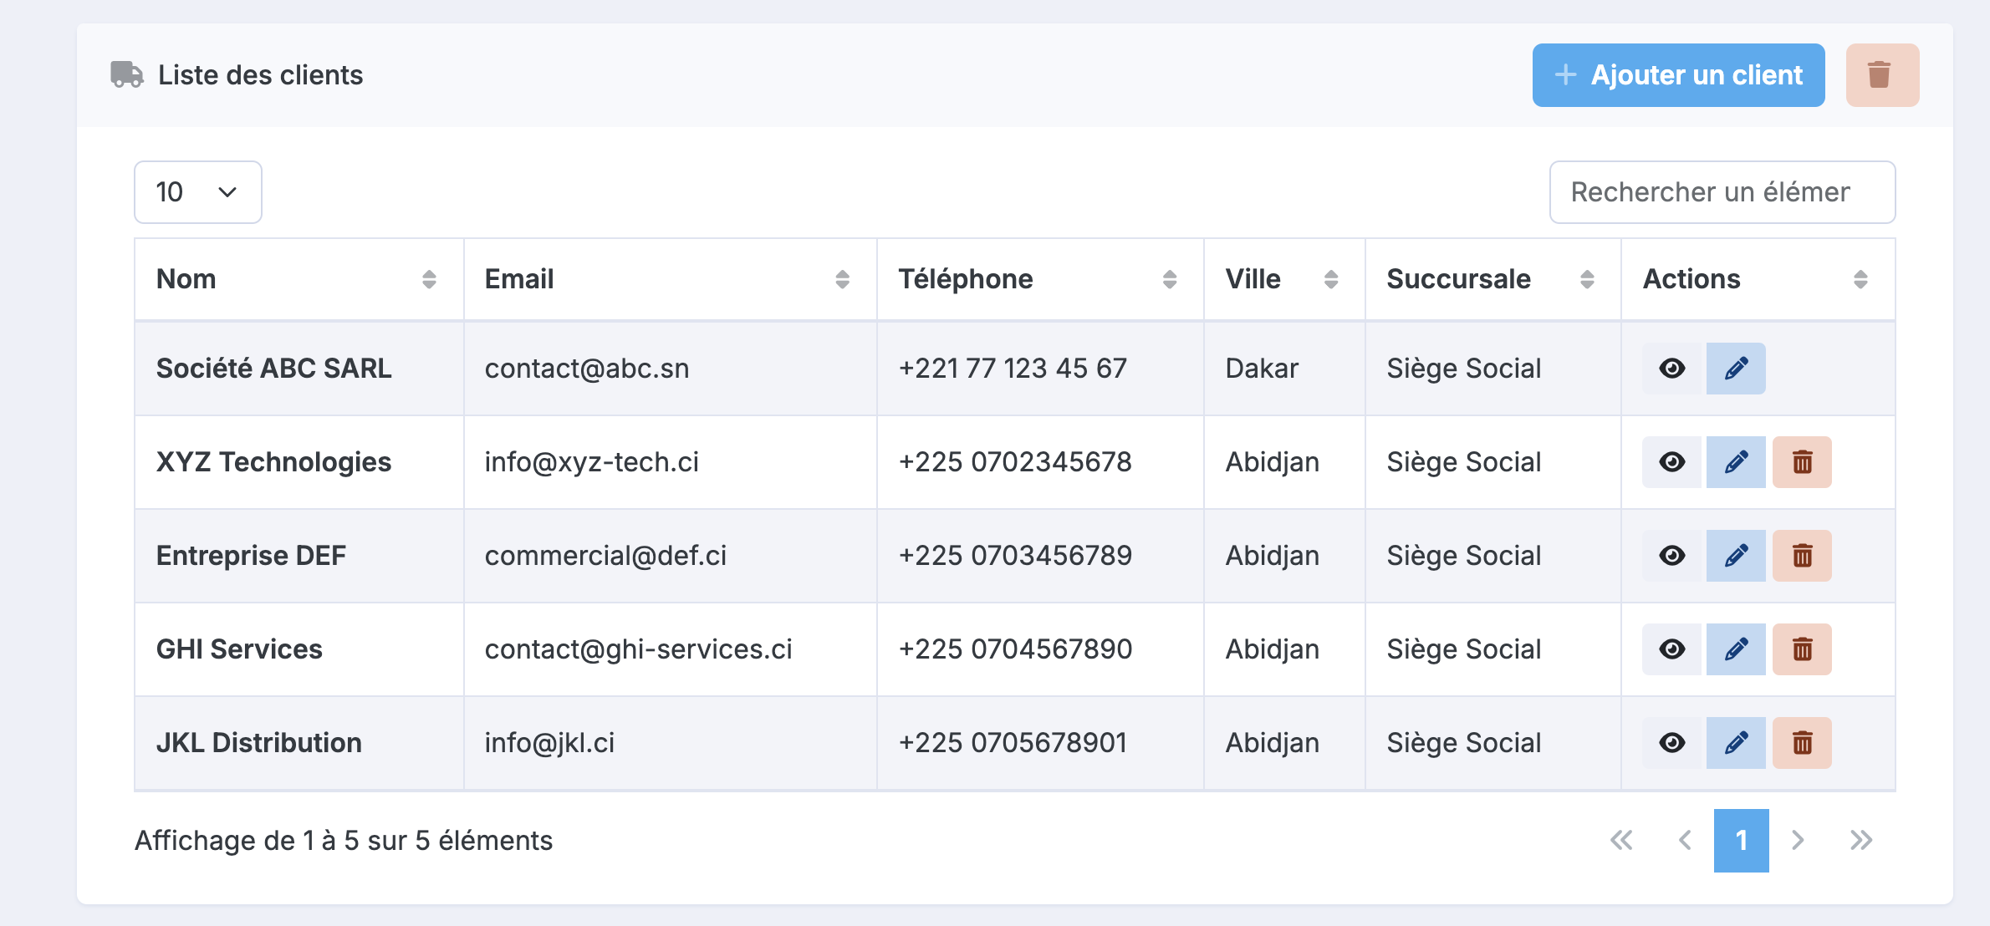Open the rows-per-page dropdown showing 10
1990x926 pixels.
(198, 192)
